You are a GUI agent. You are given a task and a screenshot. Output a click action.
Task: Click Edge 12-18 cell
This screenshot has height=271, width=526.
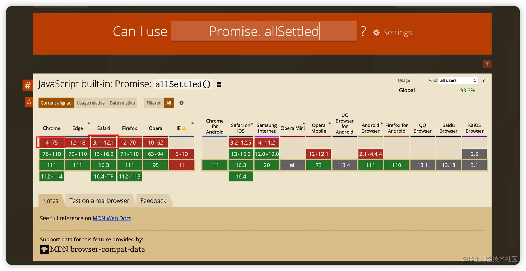[78, 142]
